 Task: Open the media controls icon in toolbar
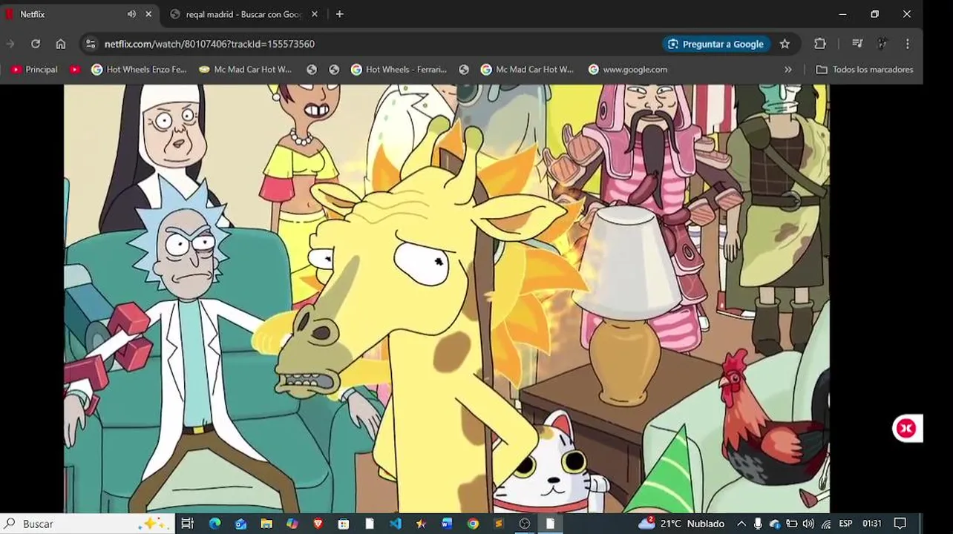click(x=857, y=44)
